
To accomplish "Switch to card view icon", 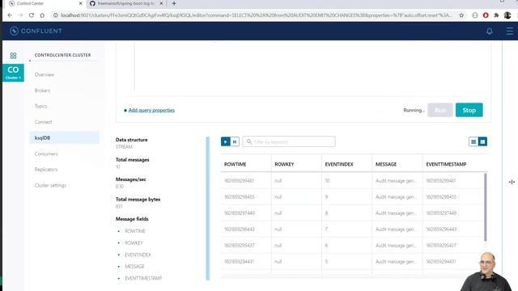I will point(482,141).
